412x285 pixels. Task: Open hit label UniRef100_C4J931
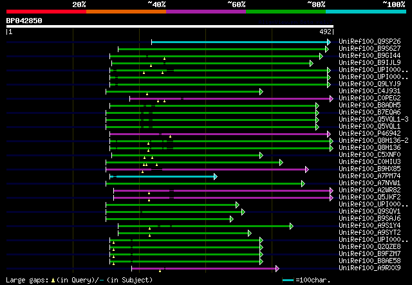(370, 91)
